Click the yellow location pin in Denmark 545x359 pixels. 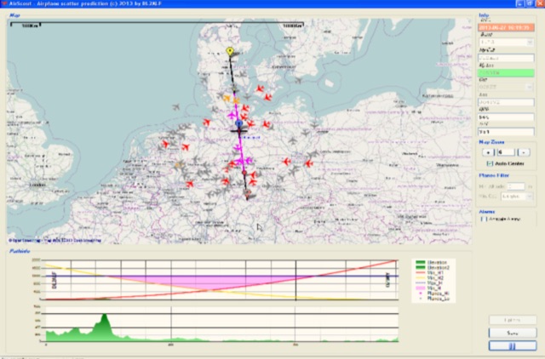click(x=230, y=51)
